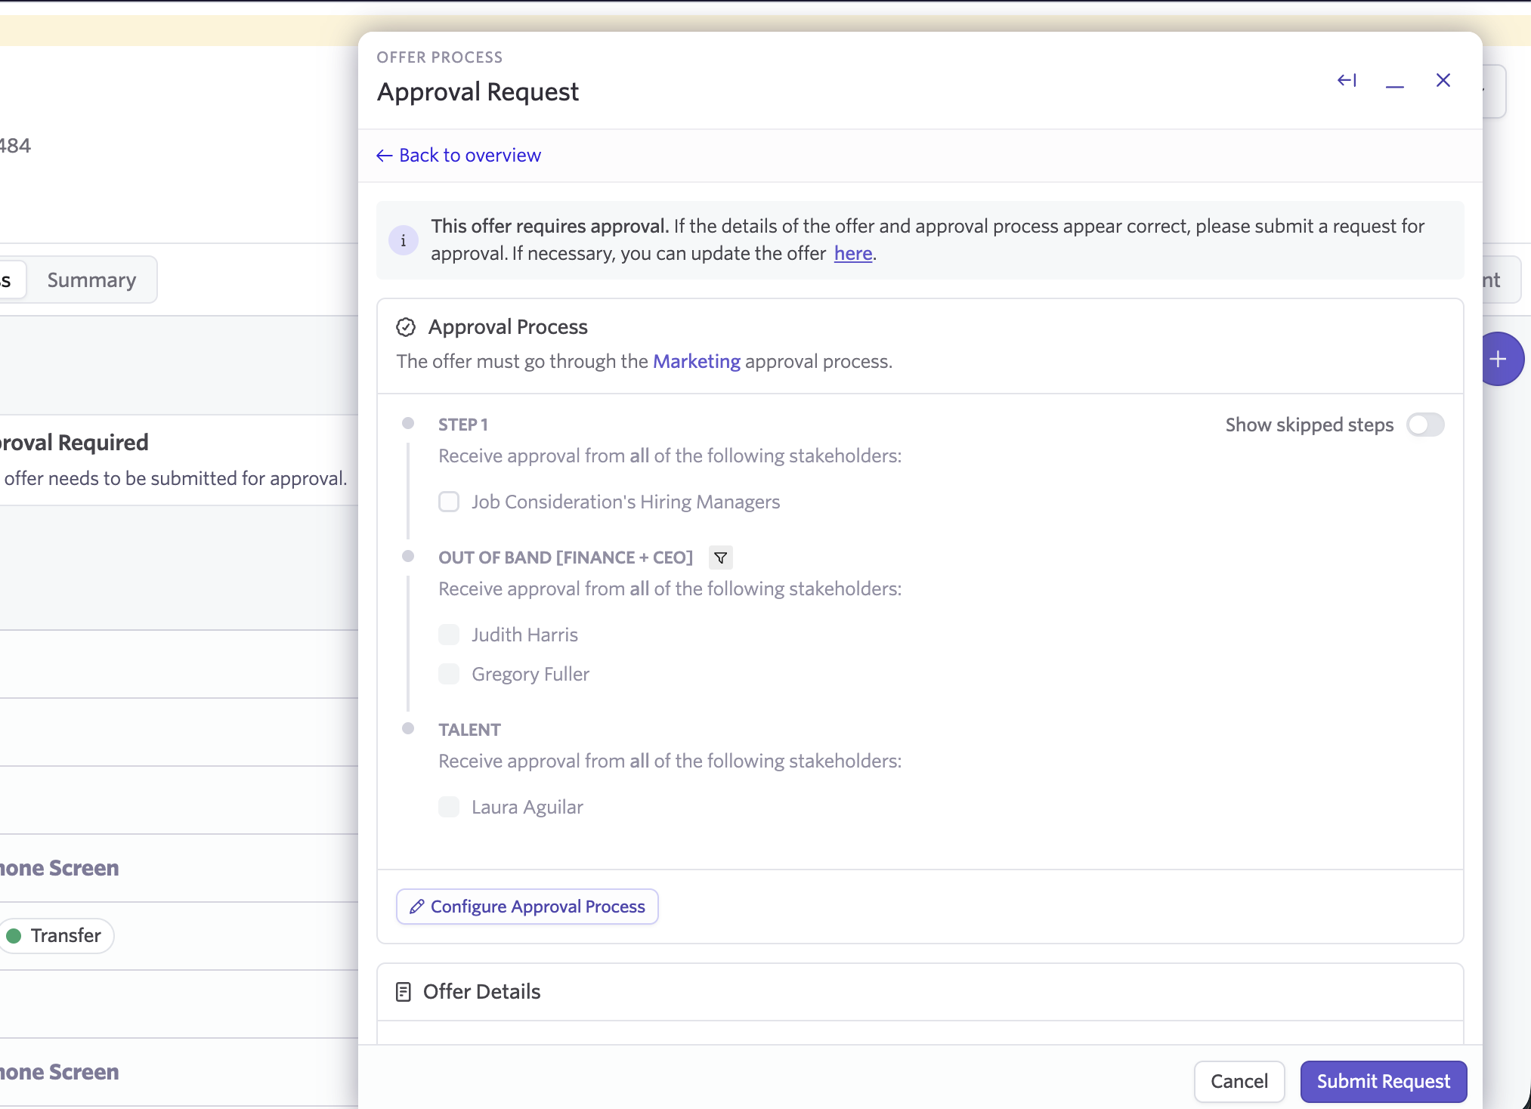Open the 'here' update offer link
This screenshot has width=1531, height=1109.
(x=852, y=254)
